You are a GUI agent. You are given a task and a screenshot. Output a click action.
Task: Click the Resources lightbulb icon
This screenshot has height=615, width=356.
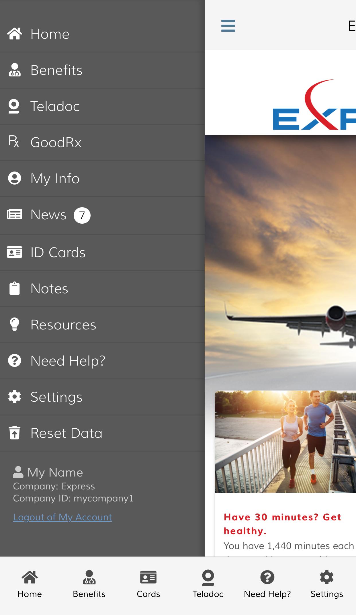pos(14,325)
